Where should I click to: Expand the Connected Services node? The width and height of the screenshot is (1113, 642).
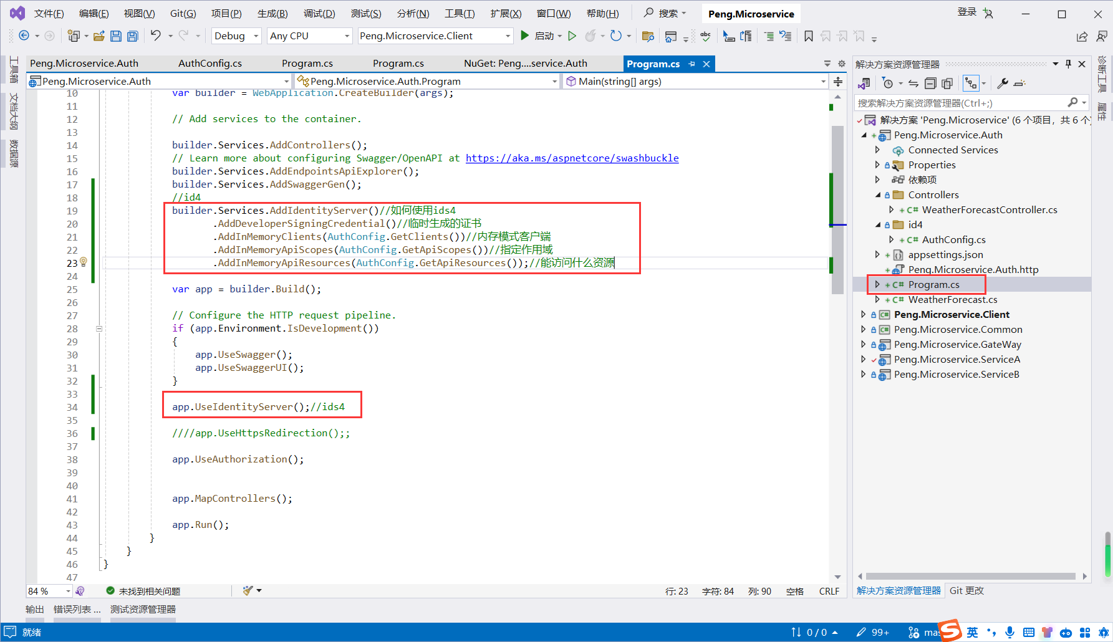878,150
